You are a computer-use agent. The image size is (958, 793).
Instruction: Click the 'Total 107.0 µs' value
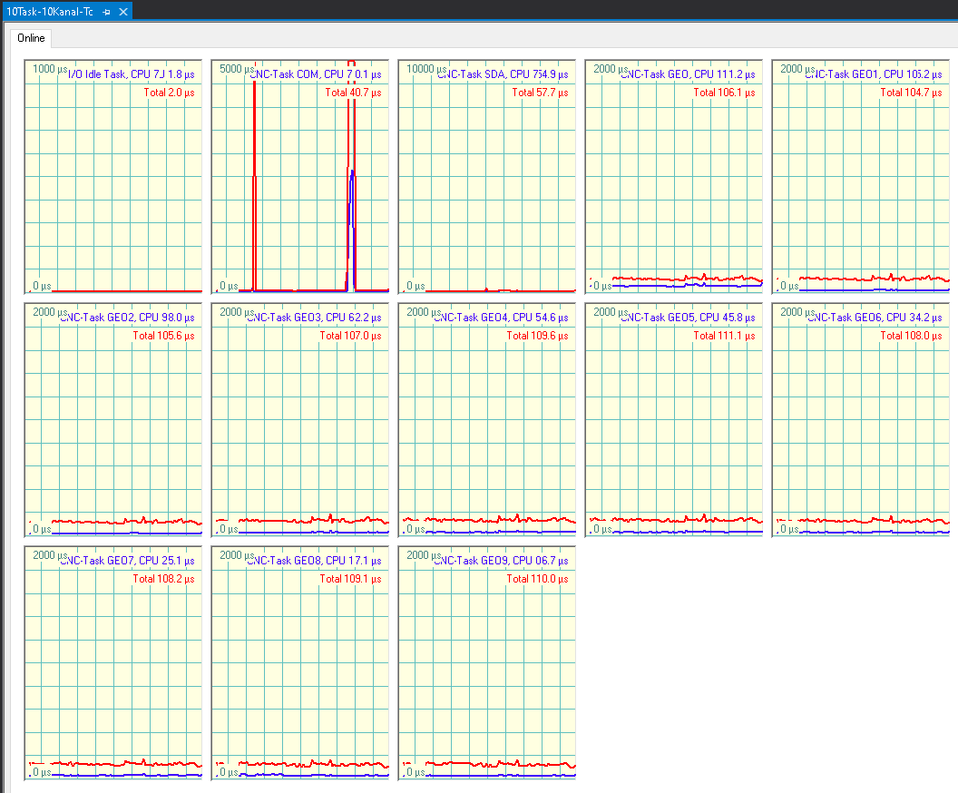point(351,336)
